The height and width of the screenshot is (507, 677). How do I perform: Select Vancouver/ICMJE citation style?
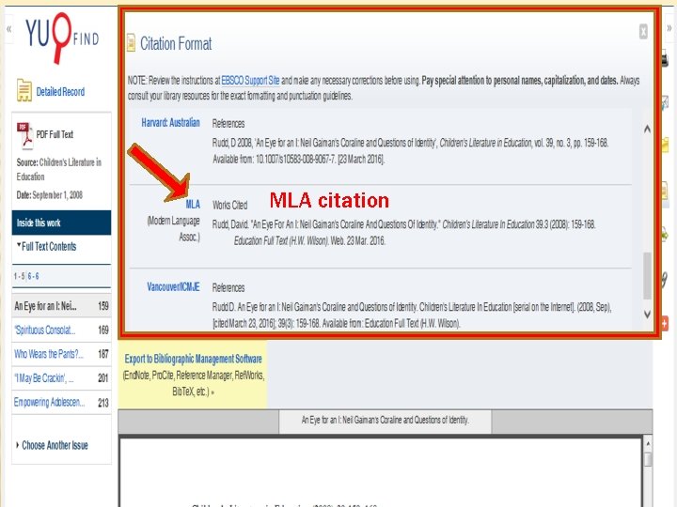(173, 287)
